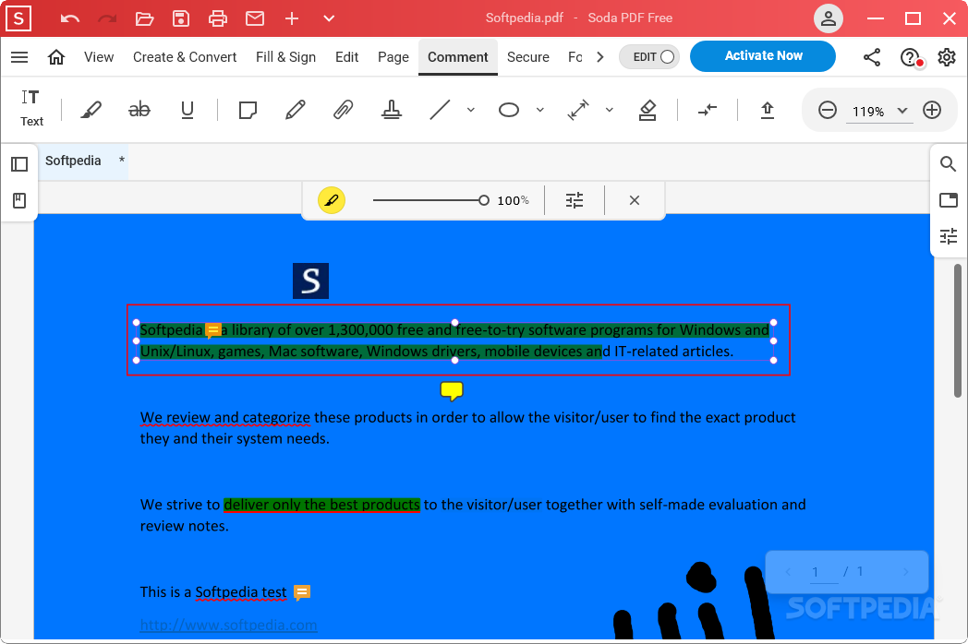Viewport: 968px width, 644px height.
Task: Select the Ellipse shape tool
Action: pyautogui.click(x=509, y=111)
